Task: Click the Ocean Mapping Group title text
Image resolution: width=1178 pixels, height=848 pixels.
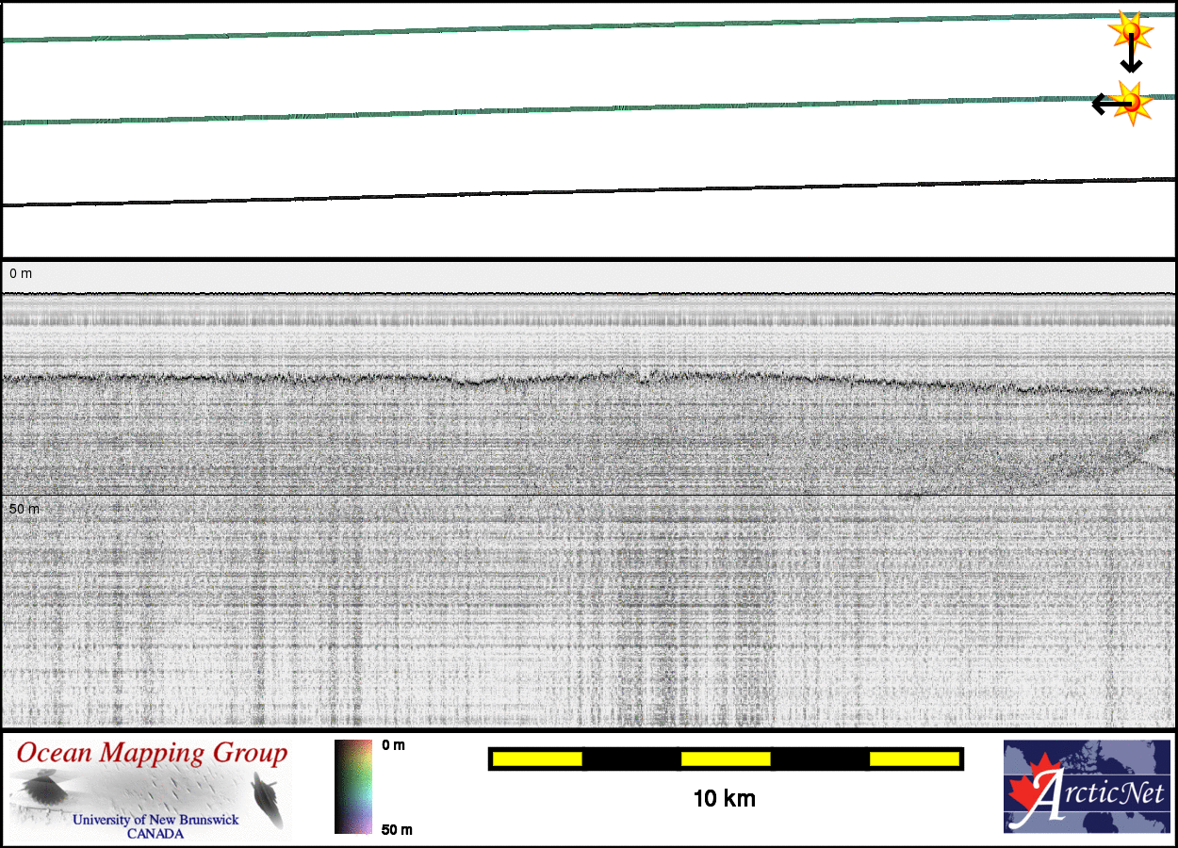Action: pos(152,754)
